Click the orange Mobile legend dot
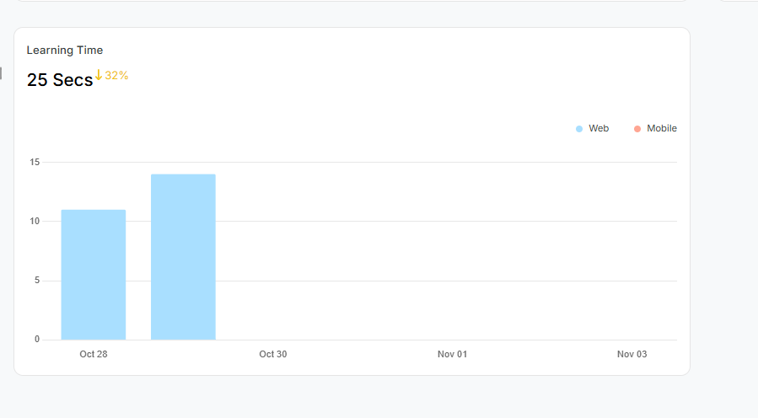758x418 pixels. coord(637,129)
